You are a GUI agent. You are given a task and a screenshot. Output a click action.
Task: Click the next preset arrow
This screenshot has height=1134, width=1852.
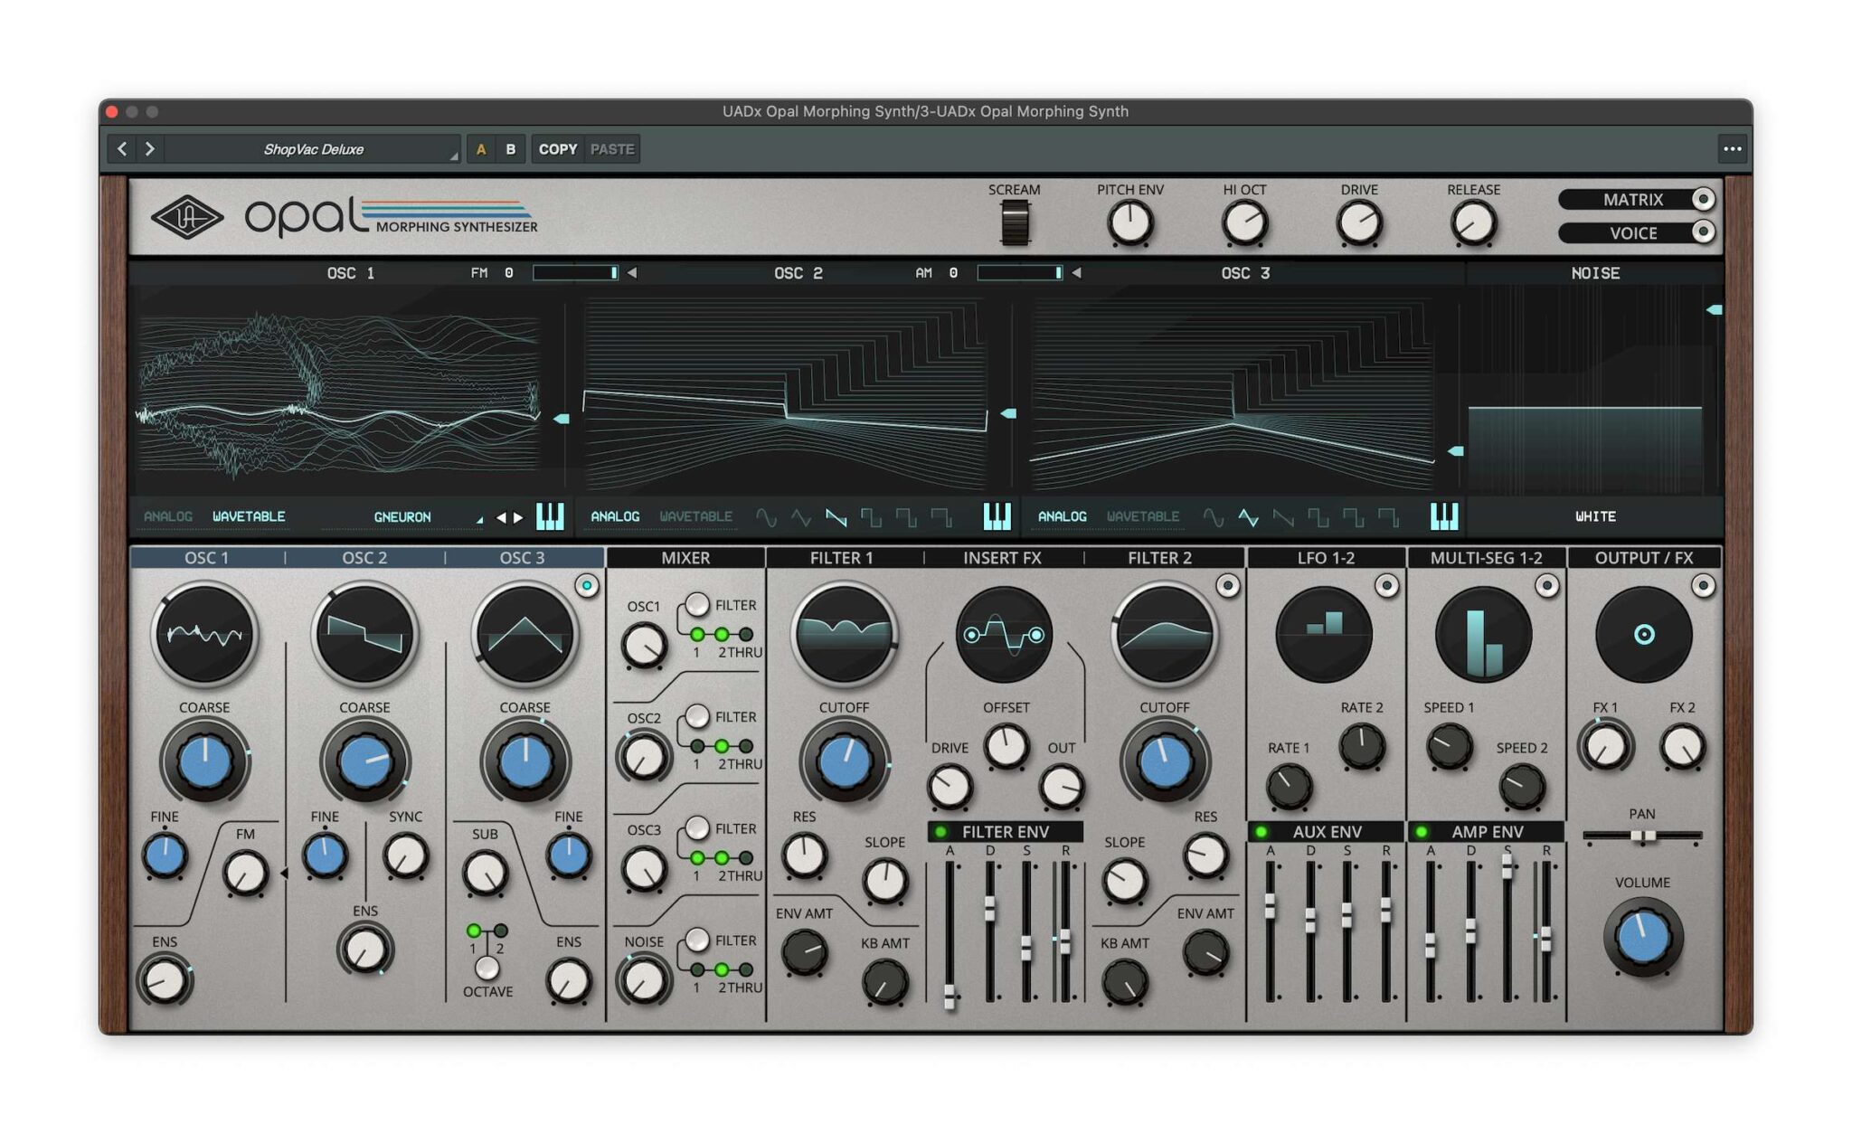click(x=148, y=149)
